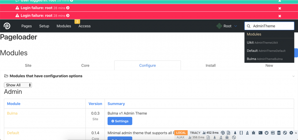Click the power icon in Tracy bar
Screen dimensions: 298x140
pyautogui.click(x=266, y=133)
